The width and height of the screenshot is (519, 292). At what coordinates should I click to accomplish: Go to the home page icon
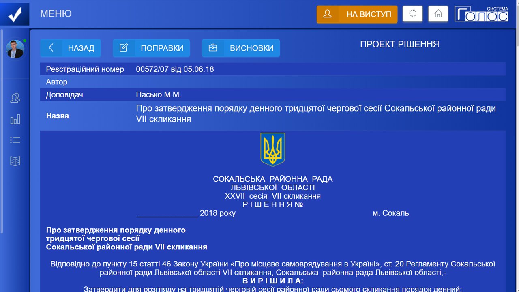(x=438, y=14)
